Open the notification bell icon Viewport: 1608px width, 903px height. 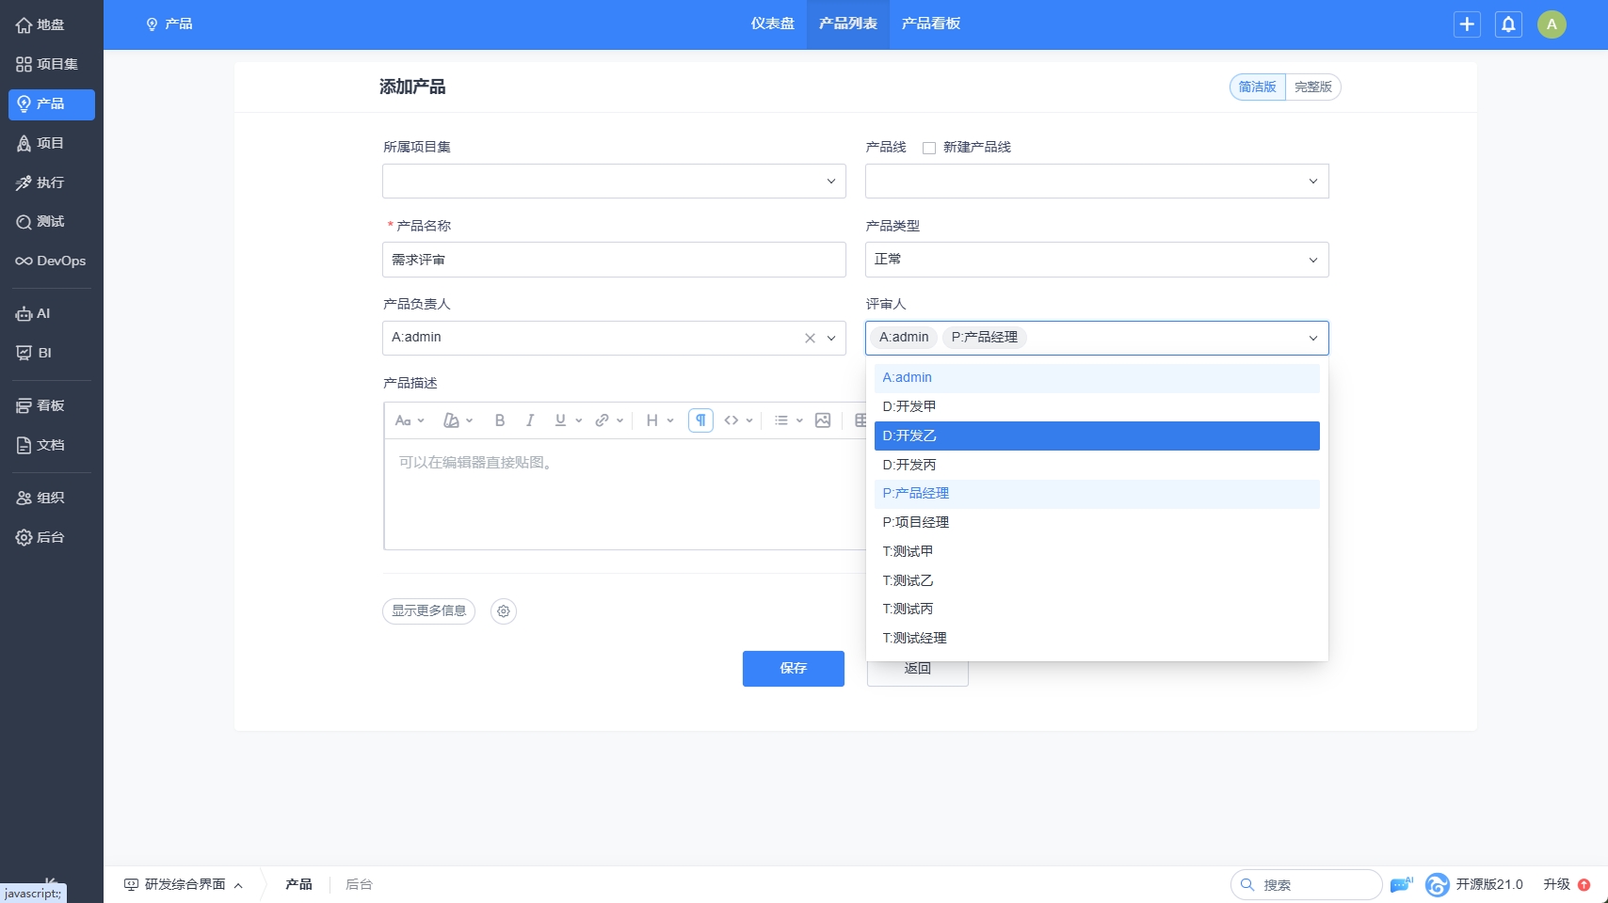[x=1508, y=24]
